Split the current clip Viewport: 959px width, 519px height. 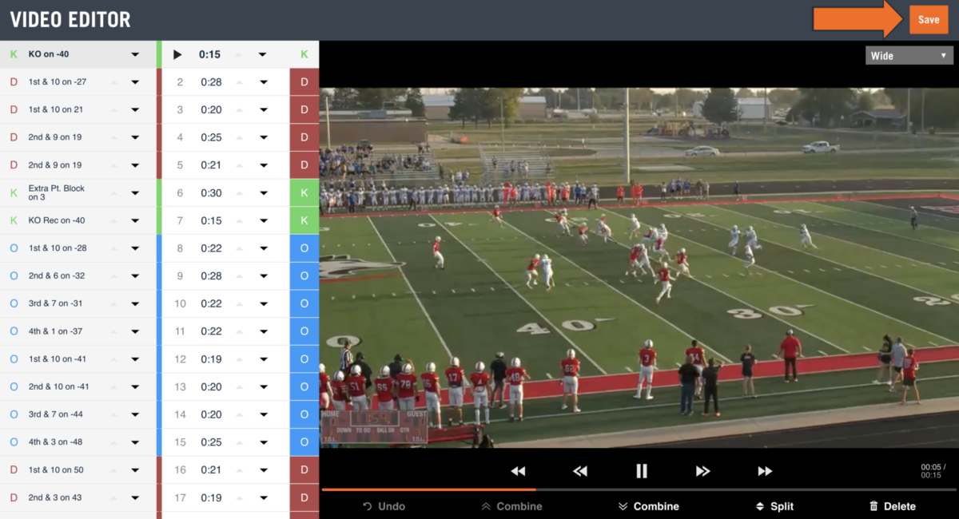click(x=774, y=506)
